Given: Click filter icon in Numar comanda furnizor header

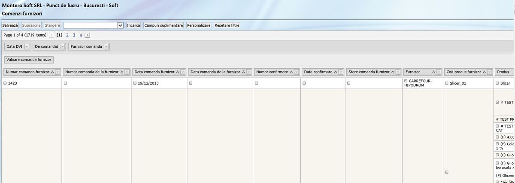Looking at the screenshot, I should [58, 72].
